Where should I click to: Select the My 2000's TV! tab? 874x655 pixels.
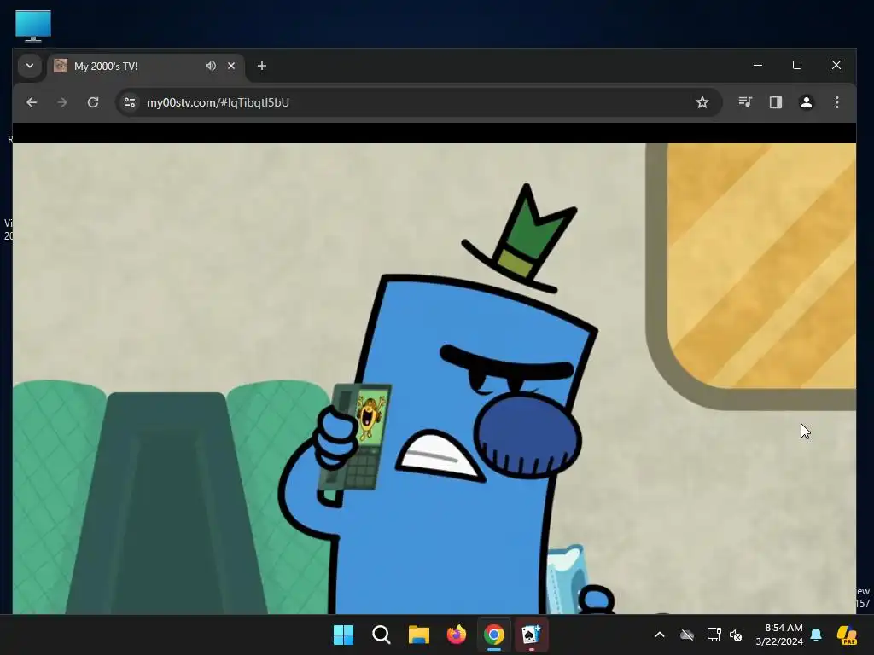(146, 66)
